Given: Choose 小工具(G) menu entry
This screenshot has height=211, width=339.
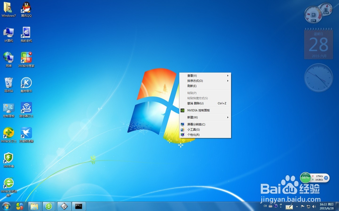Looking at the screenshot, I should pyautogui.click(x=205, y=129).
